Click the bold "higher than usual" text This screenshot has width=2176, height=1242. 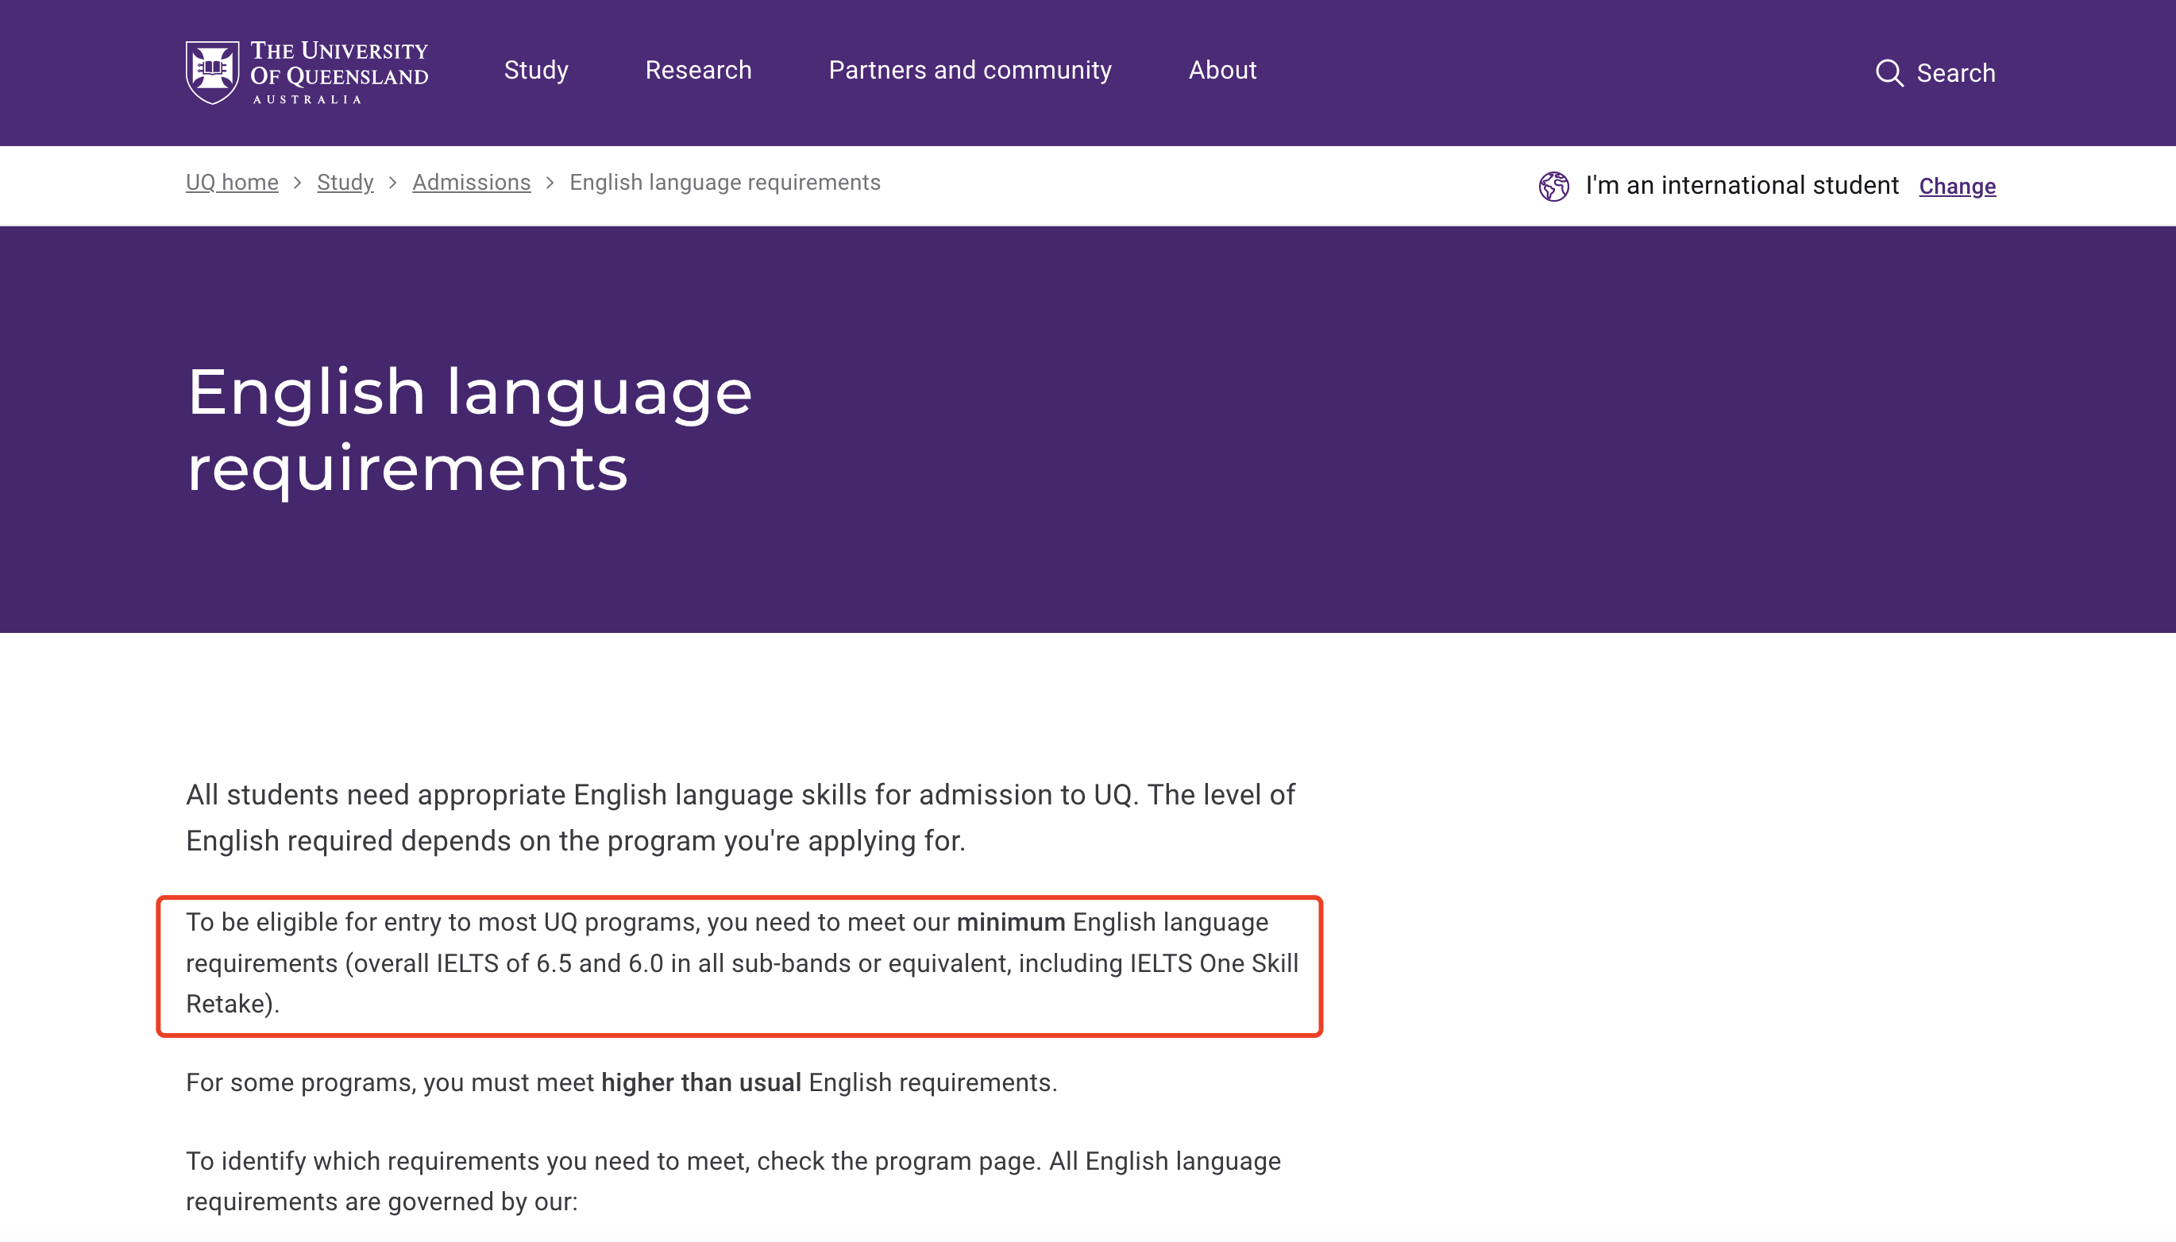tap(700, 1082)
